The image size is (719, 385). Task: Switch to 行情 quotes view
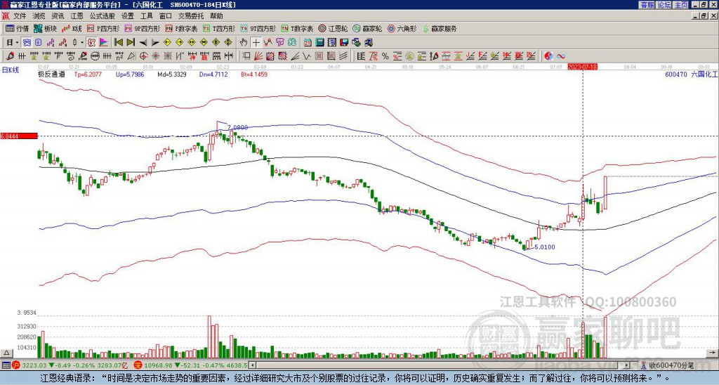(17, 29)
